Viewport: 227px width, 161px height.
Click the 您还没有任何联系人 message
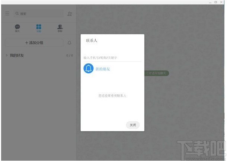(x=112, y=96)
